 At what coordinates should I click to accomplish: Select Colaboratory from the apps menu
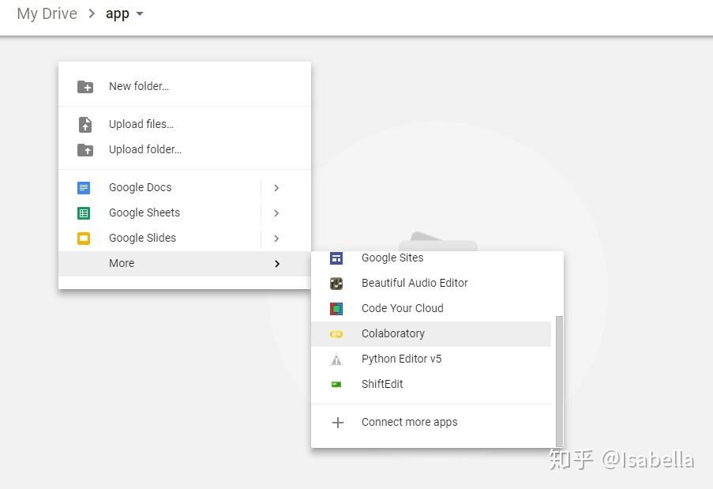click(393, 333)
